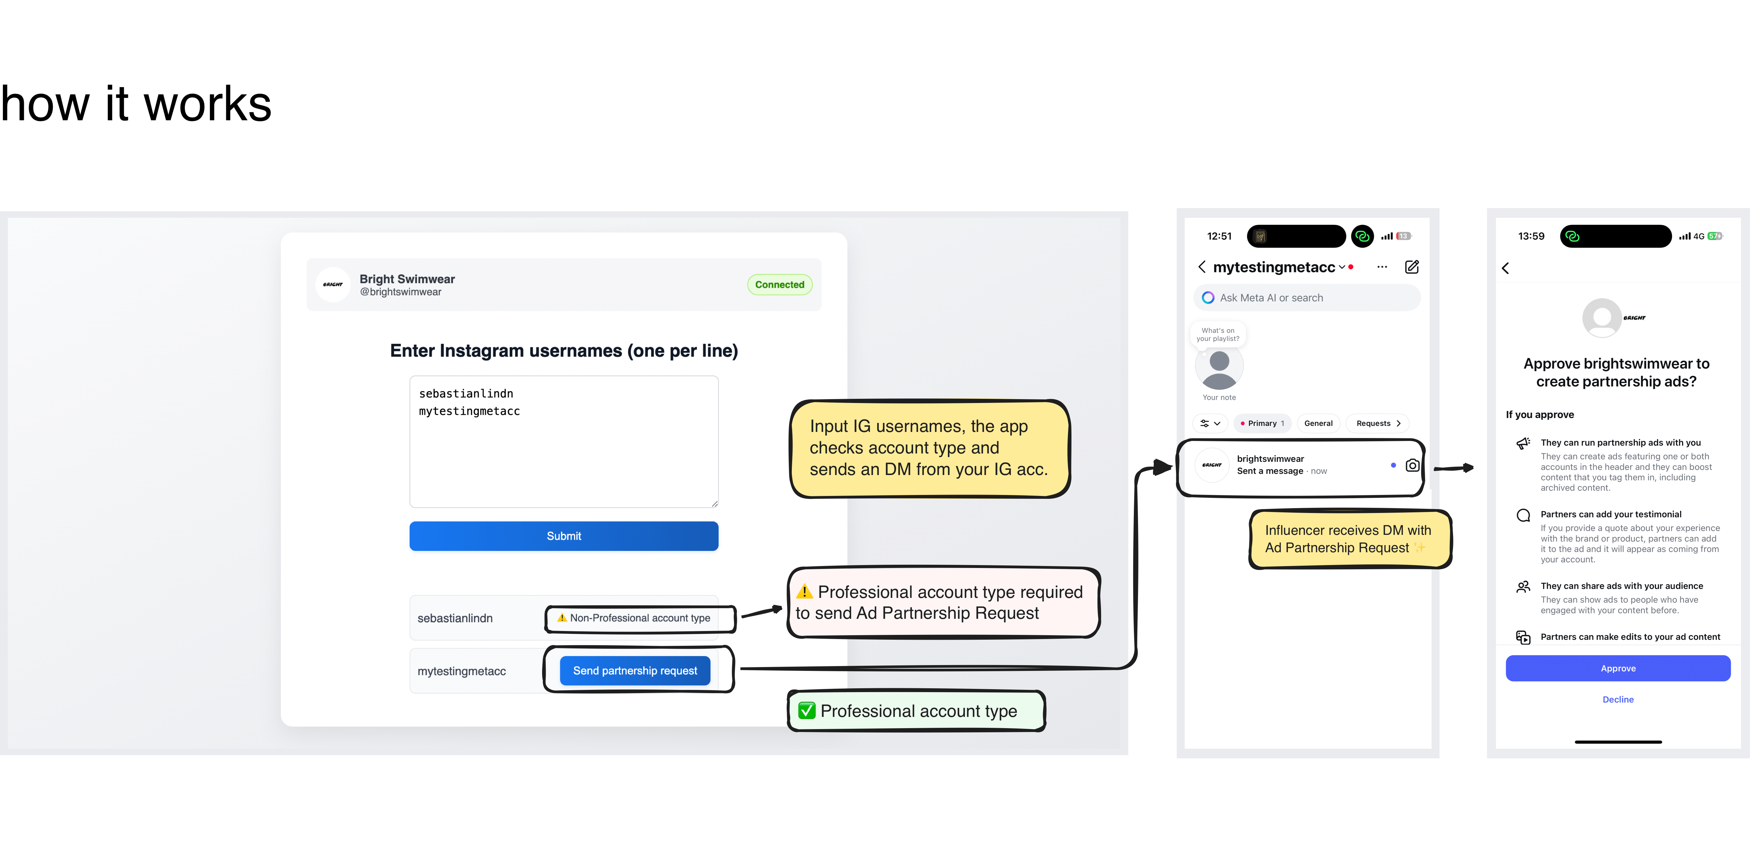Click the Approve button

pyautogui.click(x=1617, y=668)
